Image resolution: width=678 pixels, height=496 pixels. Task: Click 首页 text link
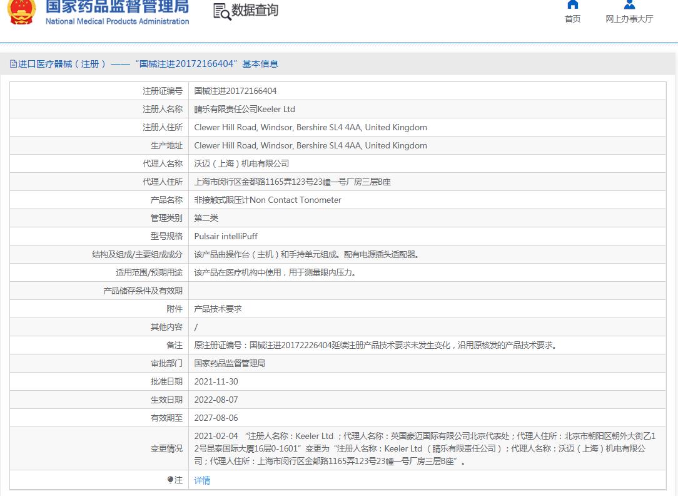[572, 19]
